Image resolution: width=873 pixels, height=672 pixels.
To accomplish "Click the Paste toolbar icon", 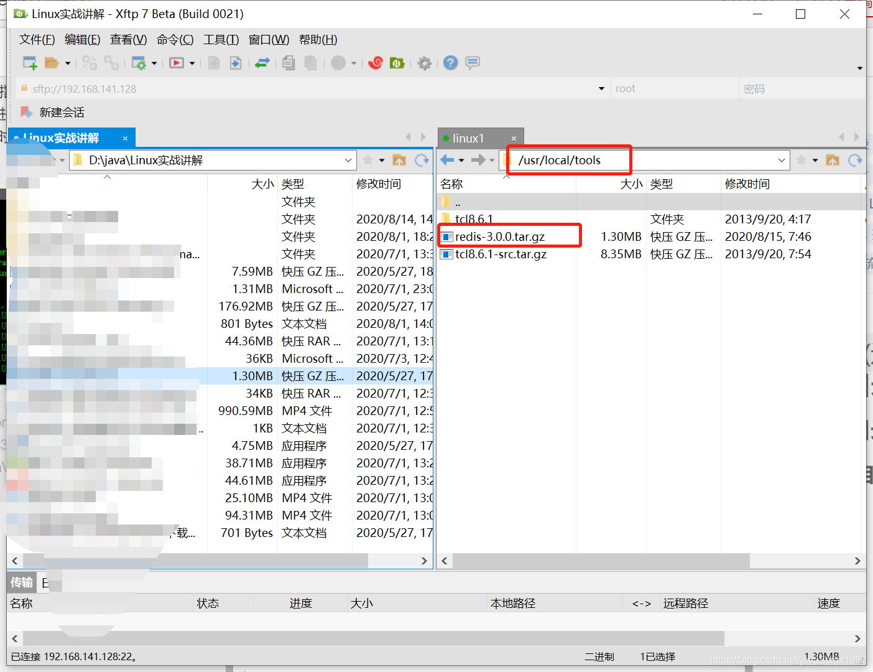I will pyautogui.click(x=310, y=63).
